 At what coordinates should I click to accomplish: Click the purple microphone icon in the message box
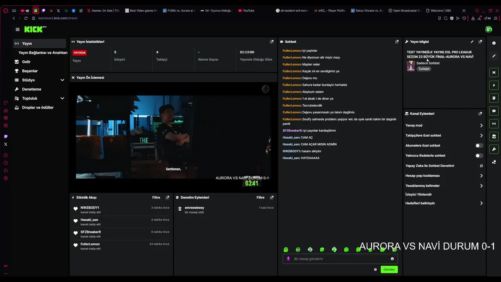pos(288,259)
